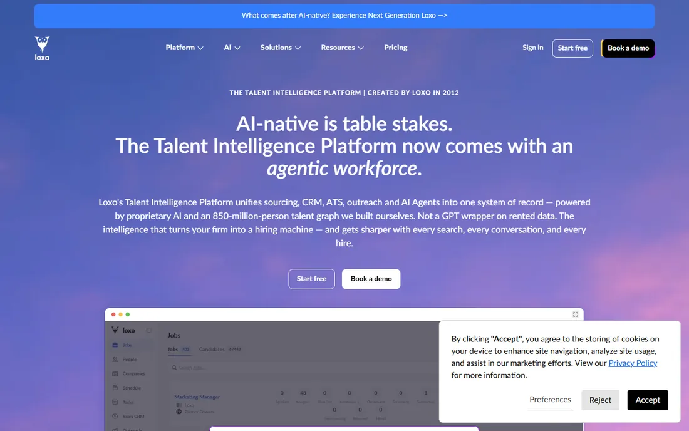
Task: Click the Loxo owl logo in the header
Action: (x=42, y=48)
